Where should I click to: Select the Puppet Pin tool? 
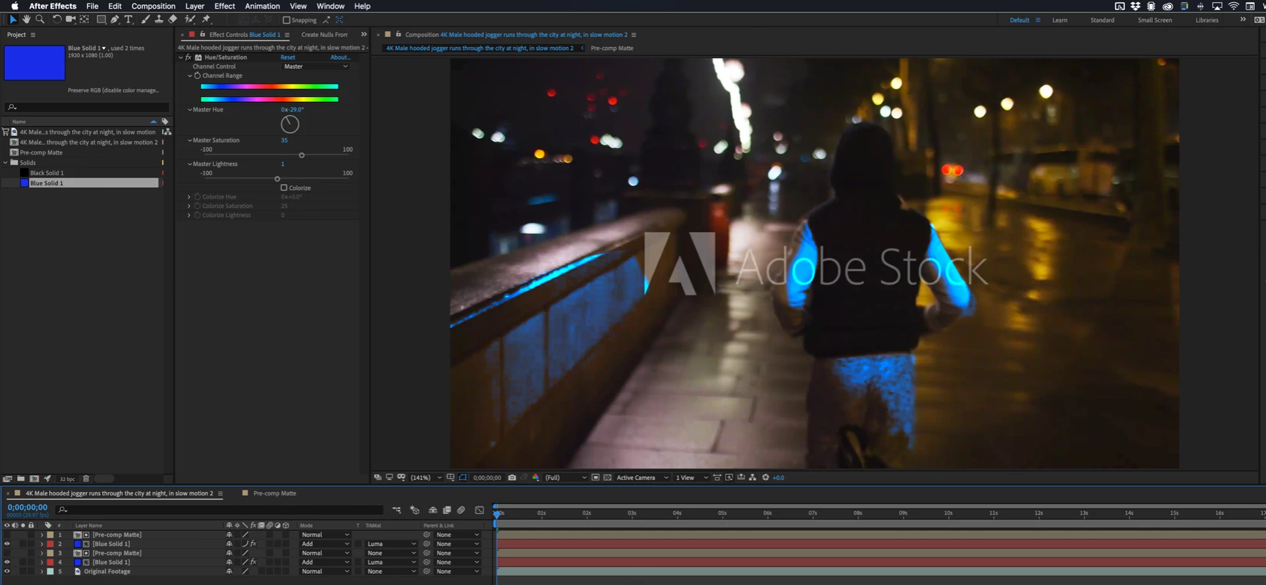point(206,20)
